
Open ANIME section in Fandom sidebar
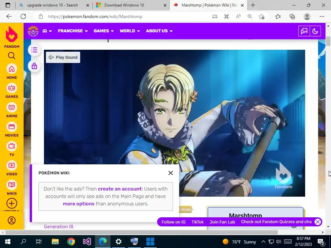(x=12, y=110)
